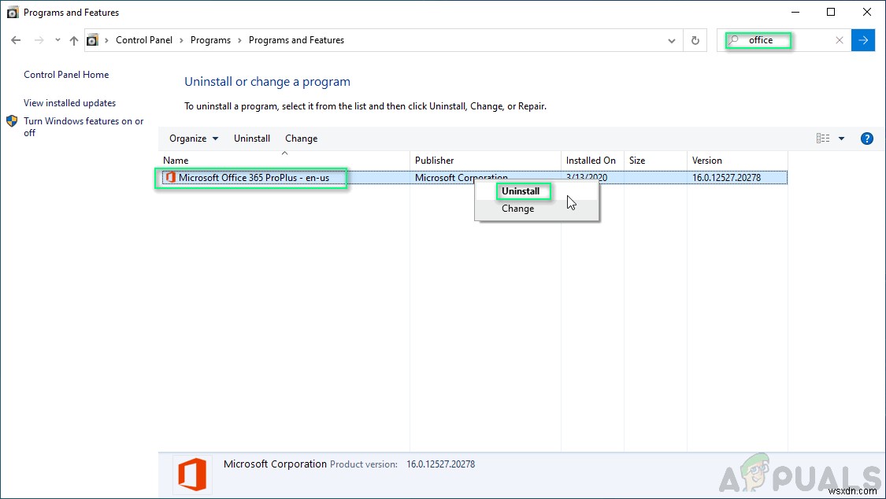The width and height of the screenshot is (886, 499).
Task: Open the recent locations dropdown arrow
Action: tap(57, 40)
